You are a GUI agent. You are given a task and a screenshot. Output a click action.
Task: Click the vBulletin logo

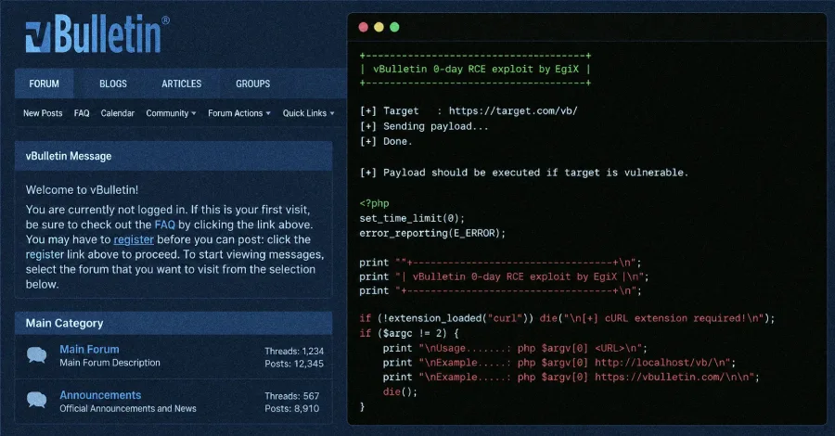pos(97,34)
